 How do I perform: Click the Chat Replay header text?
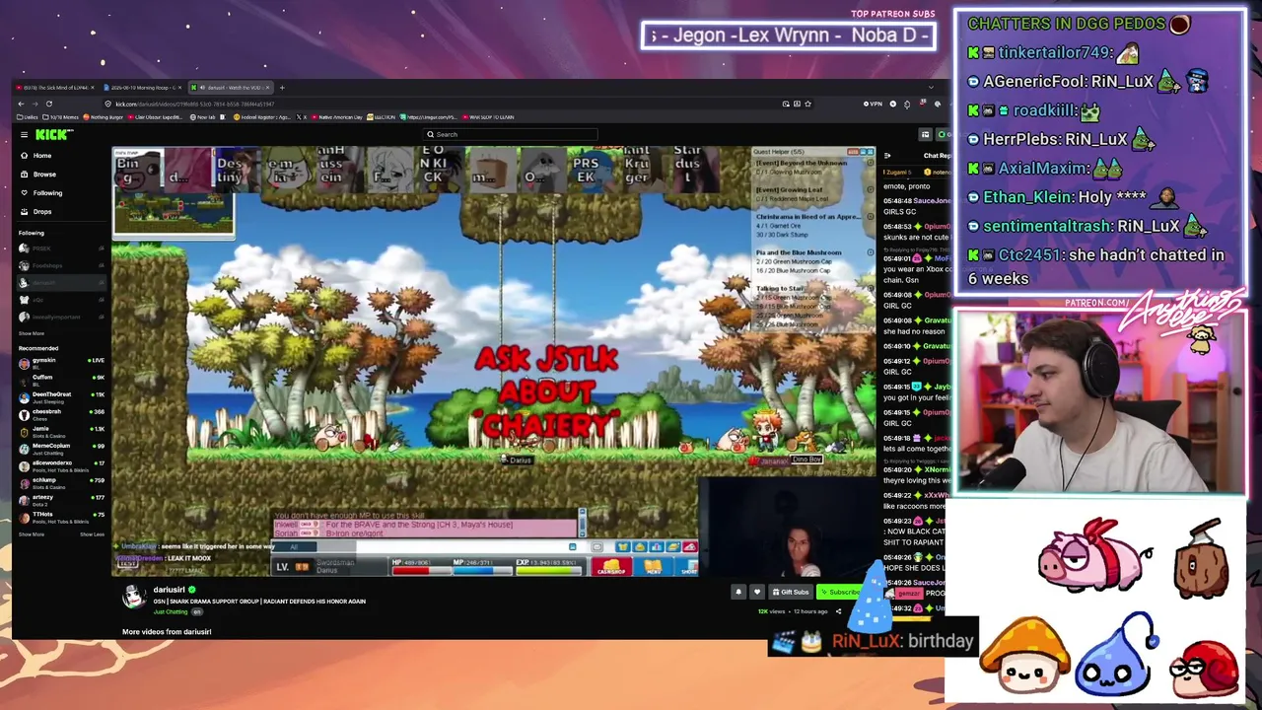[937, 156]
